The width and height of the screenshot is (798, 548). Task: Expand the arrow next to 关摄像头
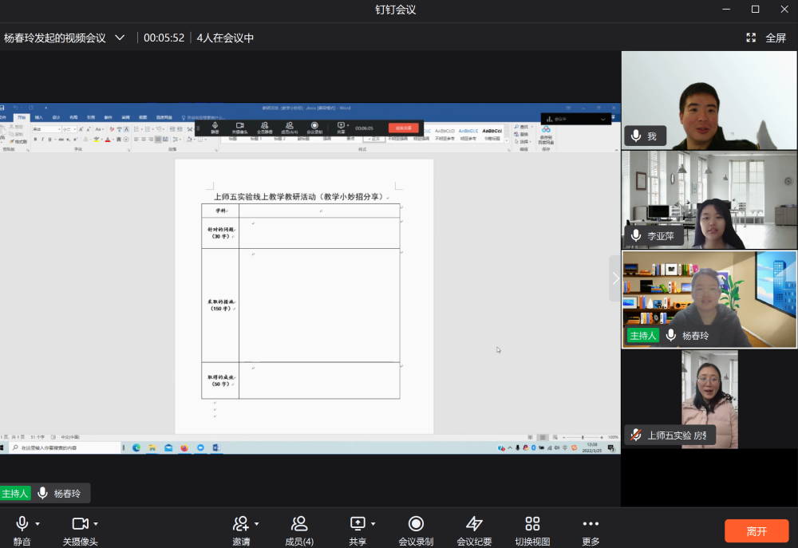tap(96, 524)
